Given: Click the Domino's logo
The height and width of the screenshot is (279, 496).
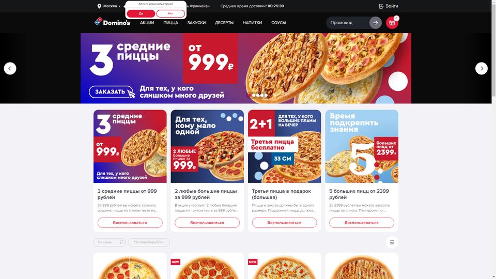Looking at the screenshot, I should pos(112,22).
